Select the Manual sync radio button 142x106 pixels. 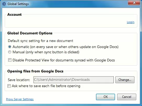(10, 52)
